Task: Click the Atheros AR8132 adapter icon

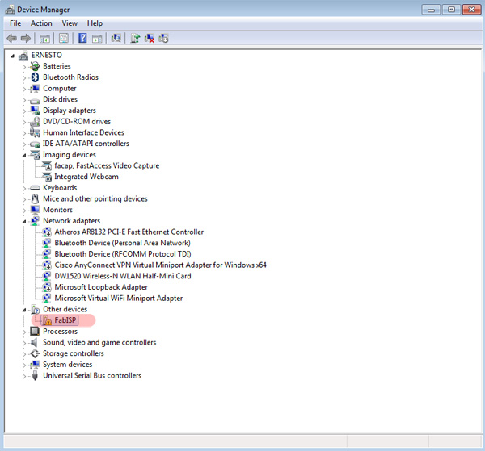Action: pos(47,232)
